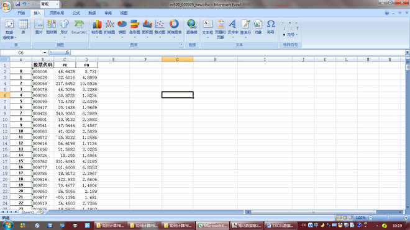This screenshot has height=230, width=410.
Task: Insert a Scatter chart (散点图)
Action: point(160,28)
